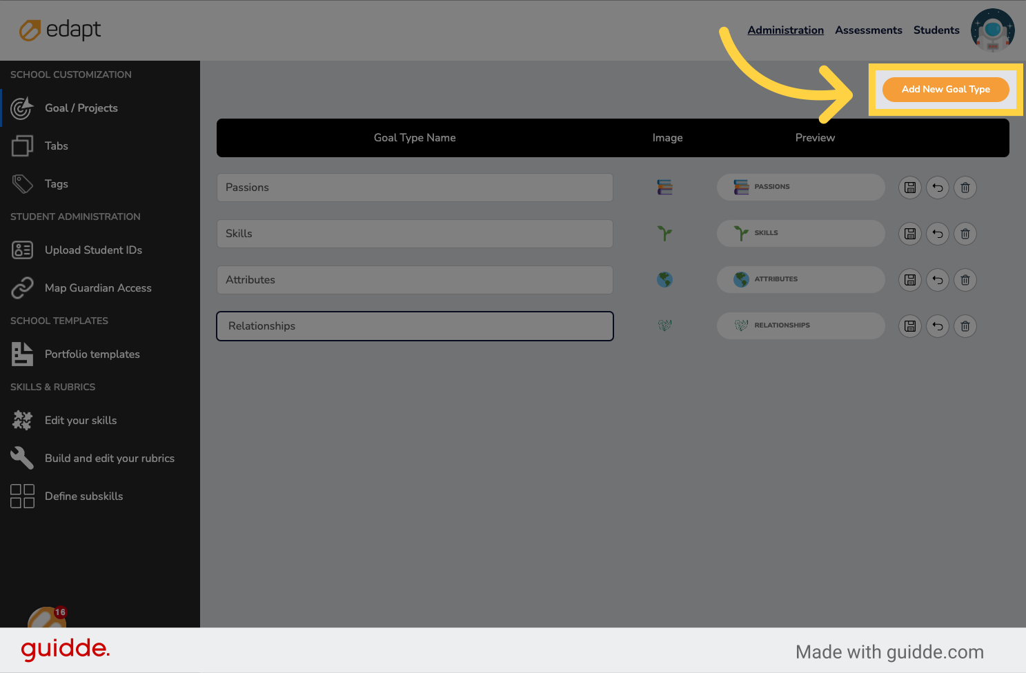Click the RELATIONSHIPS preview pill
Image resolution: width=1026 pixels, height=673 pixels.
(800, 325)
